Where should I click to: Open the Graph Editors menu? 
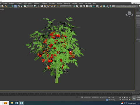pos(28,3)
